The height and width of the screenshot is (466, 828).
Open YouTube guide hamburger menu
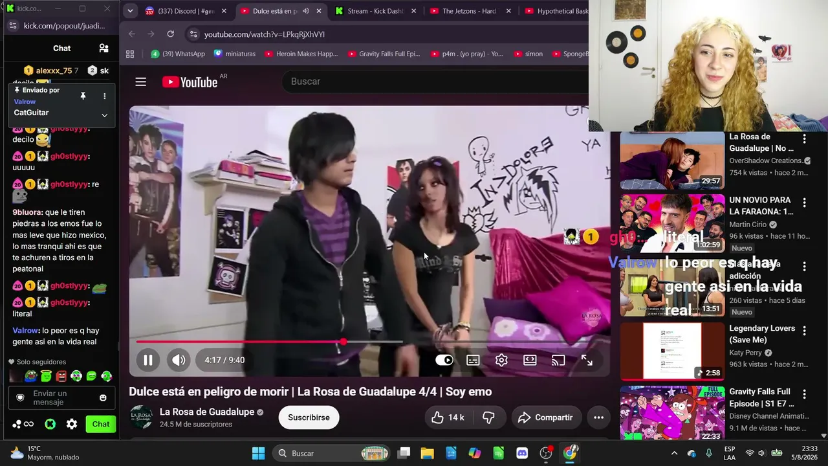[x=140, y=82]
